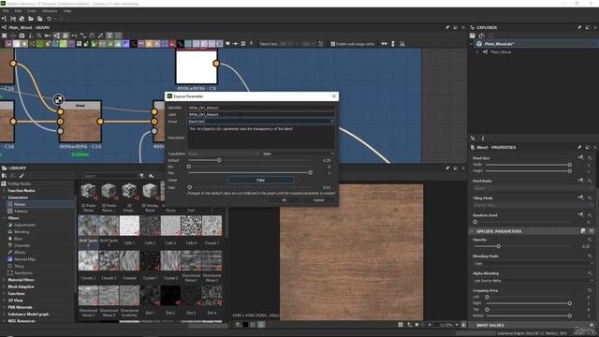Click the white uniform color node in graph

point(197,66)
